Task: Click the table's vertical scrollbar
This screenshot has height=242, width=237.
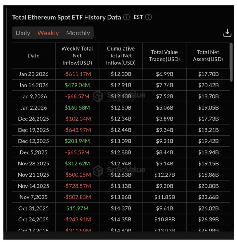Action: point(231,60)
